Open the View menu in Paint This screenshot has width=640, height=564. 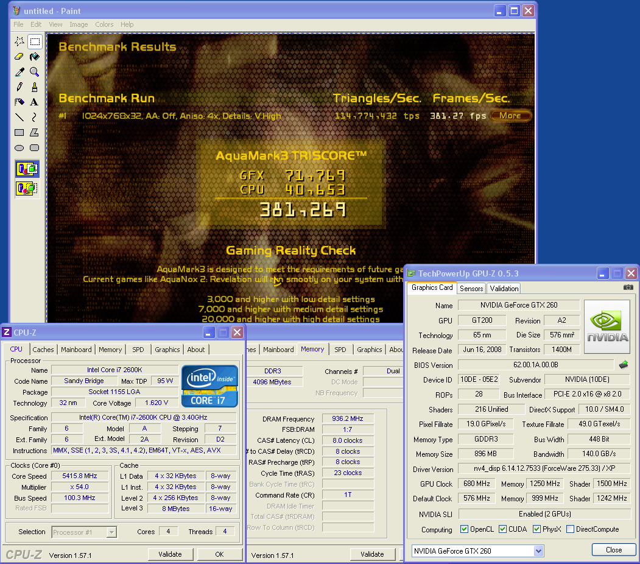click(55, 24)
